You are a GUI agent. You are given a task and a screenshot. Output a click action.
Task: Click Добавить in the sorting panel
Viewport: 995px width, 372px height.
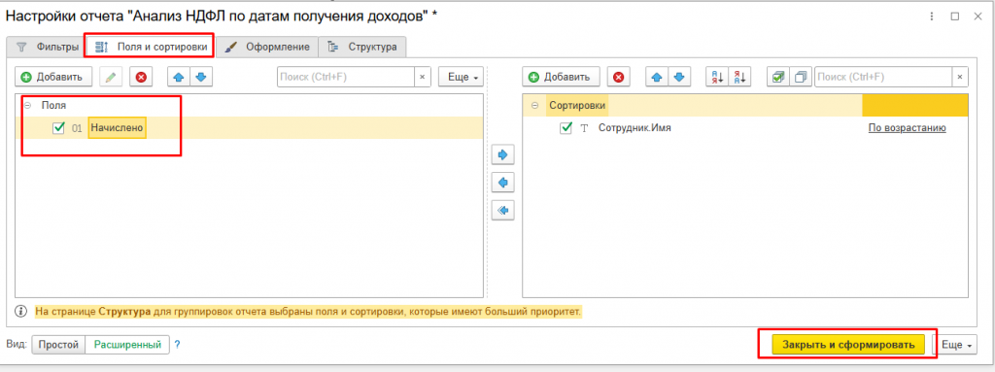pos(561,77)
